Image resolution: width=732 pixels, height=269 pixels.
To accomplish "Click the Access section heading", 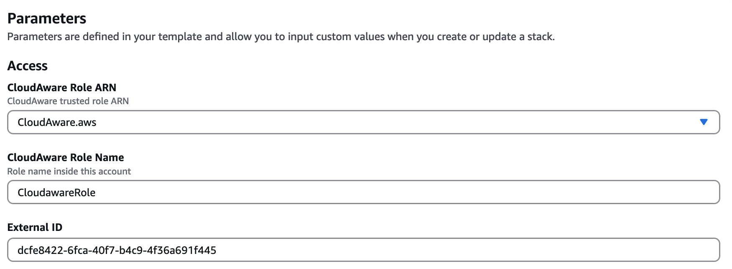I will pos(27,65).
